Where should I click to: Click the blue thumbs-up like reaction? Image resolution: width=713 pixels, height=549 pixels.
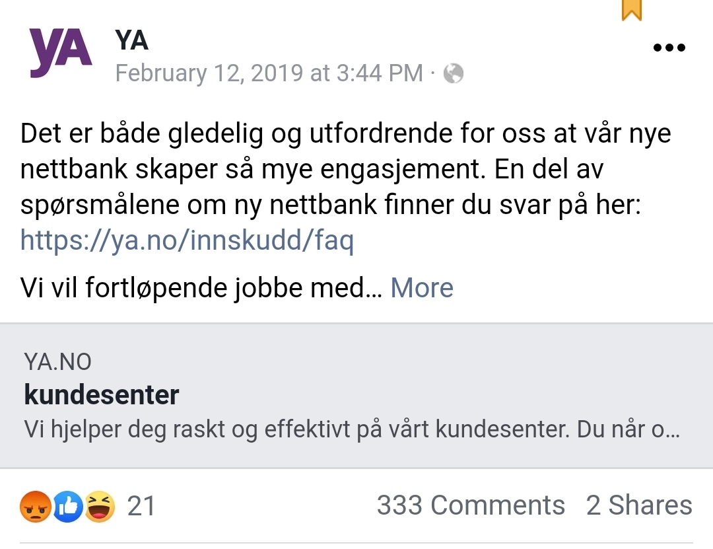pos(68,506)
